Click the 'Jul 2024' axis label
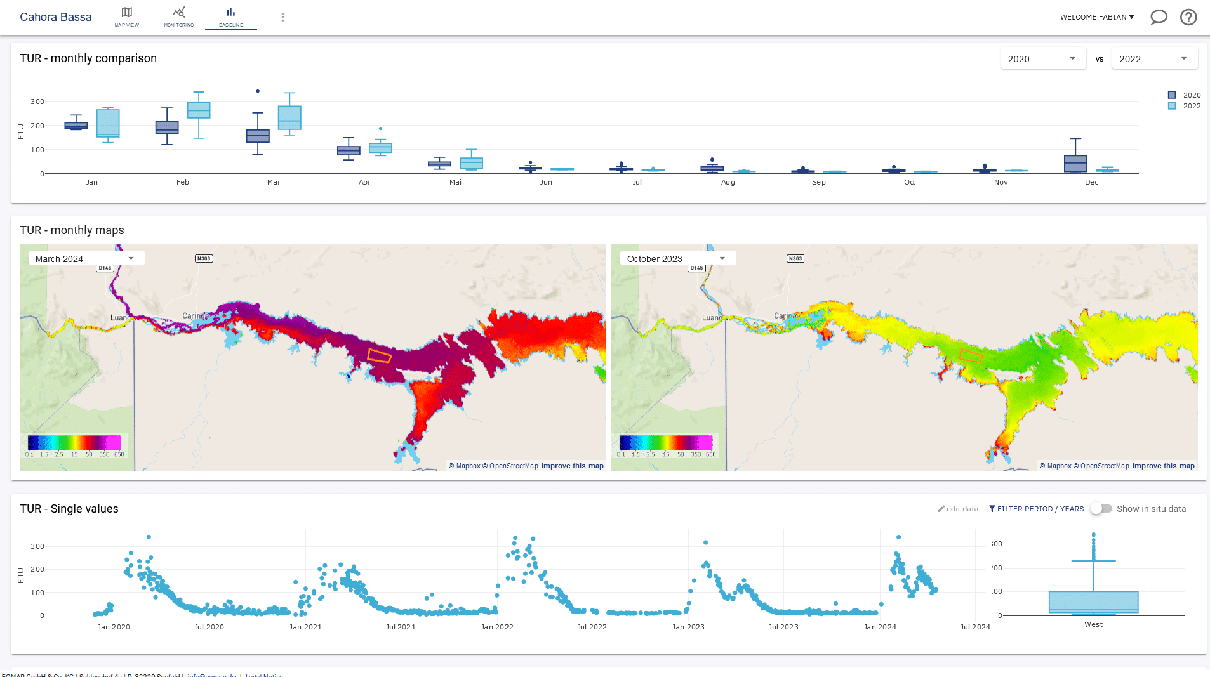The width and height of the screenshot is (1210, 677). pos(975,627)
